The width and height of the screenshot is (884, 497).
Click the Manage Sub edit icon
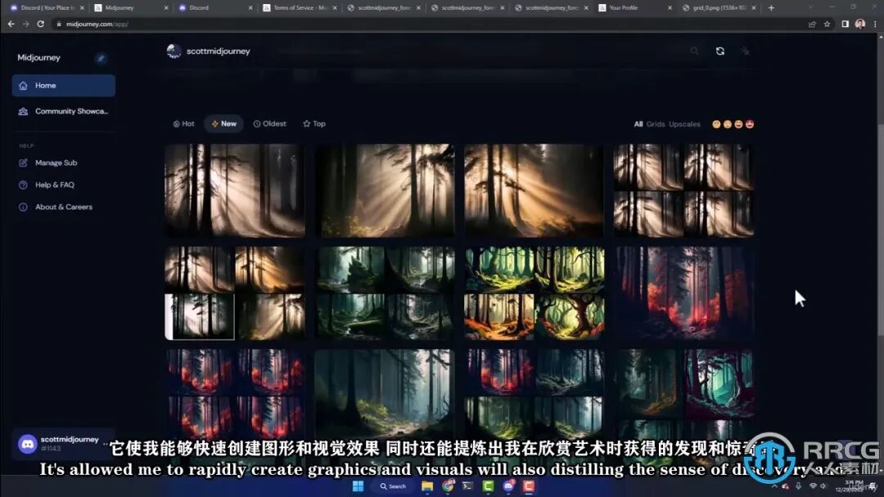(x=23, y=163)
